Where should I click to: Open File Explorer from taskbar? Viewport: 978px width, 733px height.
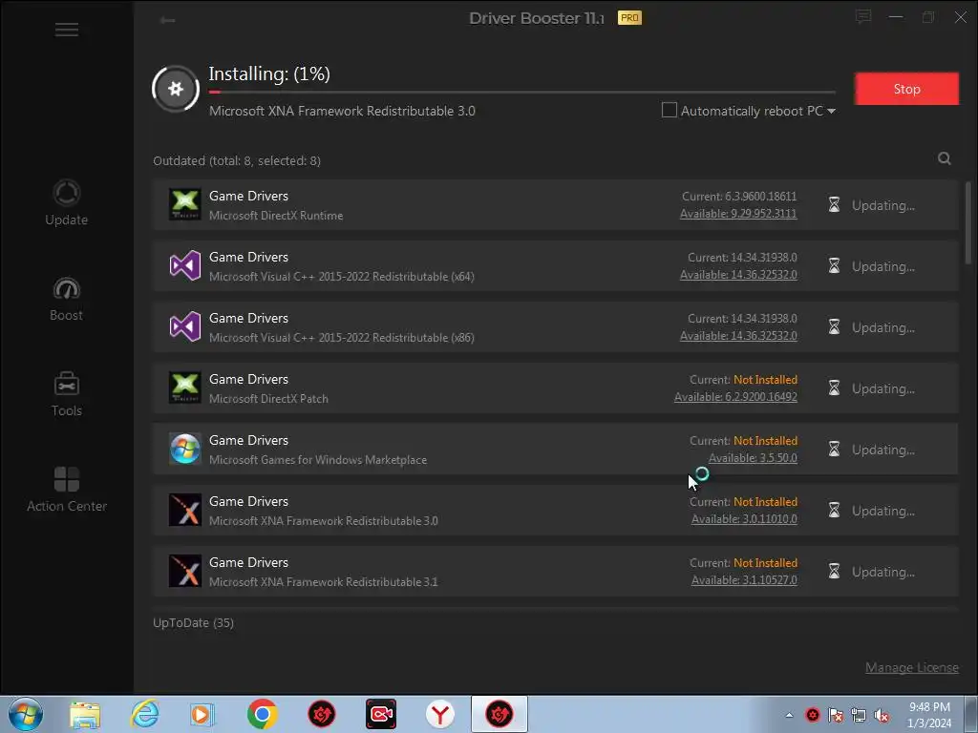85,714
